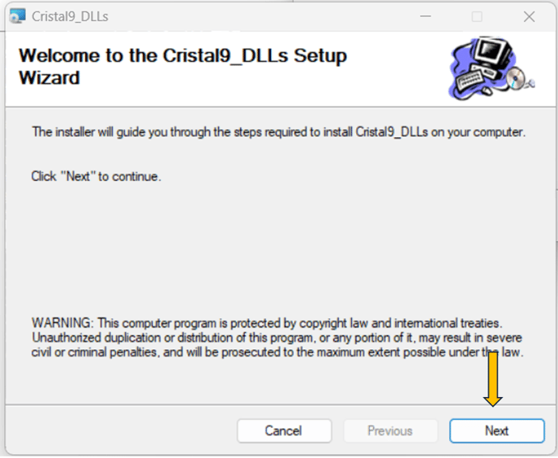Minimize the setup wizard window

click(x=425, y=16)
